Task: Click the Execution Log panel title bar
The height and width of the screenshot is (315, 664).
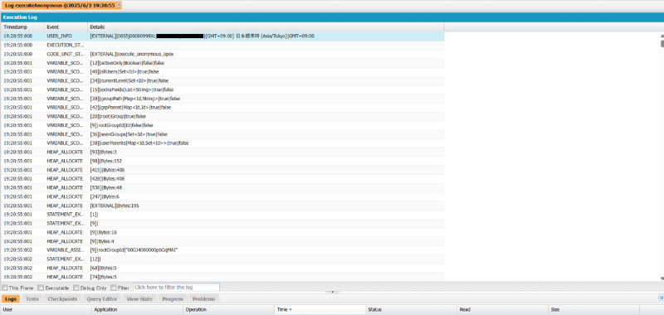Action: pyautogui.click(x=332, y=17)
